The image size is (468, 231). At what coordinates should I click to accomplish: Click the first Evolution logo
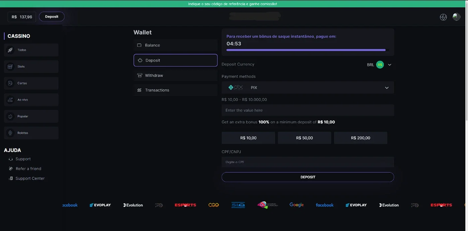[133, 205]
